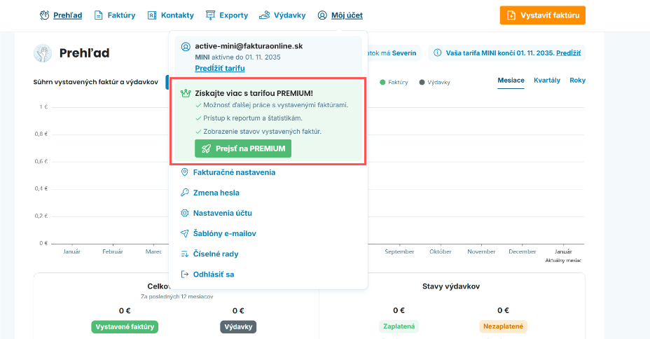Click the green Vystavené faktúry badge

click(125, 327)
